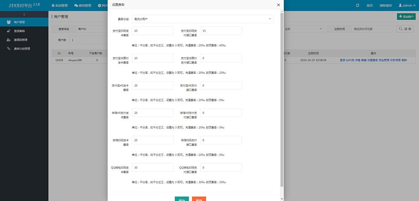
Task: Click the refresh icon in top bar
Action: [357, 5]
